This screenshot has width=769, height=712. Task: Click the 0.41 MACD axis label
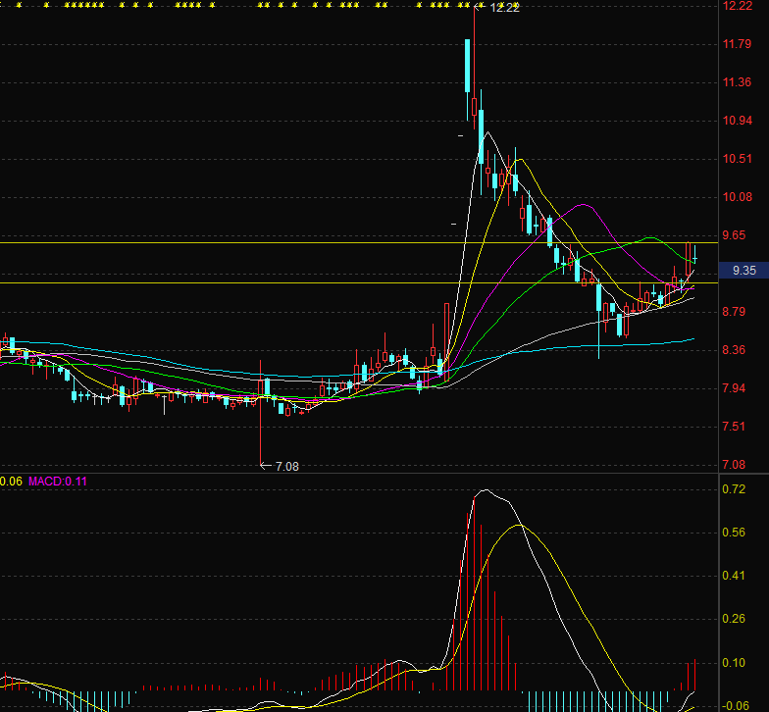point(734,576)
